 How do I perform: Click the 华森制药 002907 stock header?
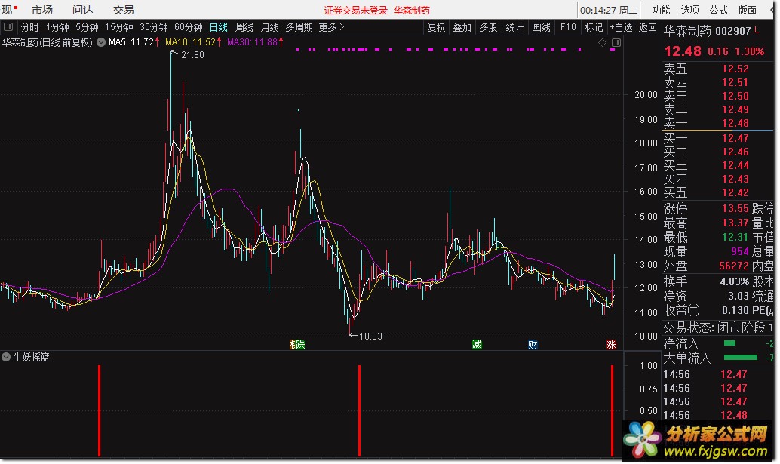[707, 31]
